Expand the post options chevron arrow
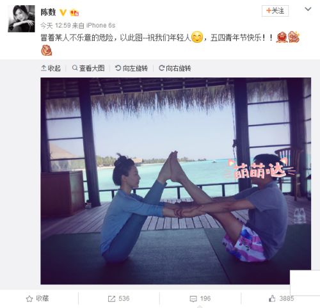 (x=308, y=9)
